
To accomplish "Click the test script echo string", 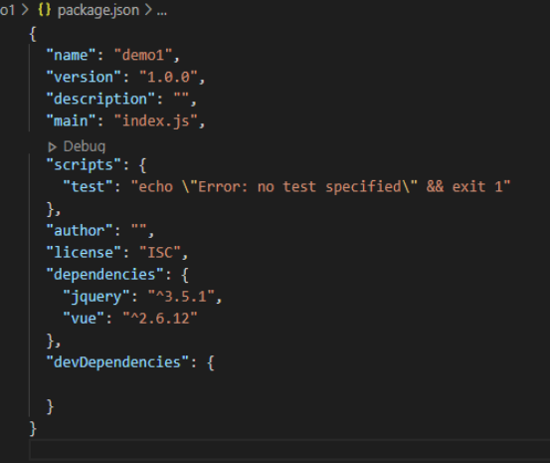I will (320, 186).
